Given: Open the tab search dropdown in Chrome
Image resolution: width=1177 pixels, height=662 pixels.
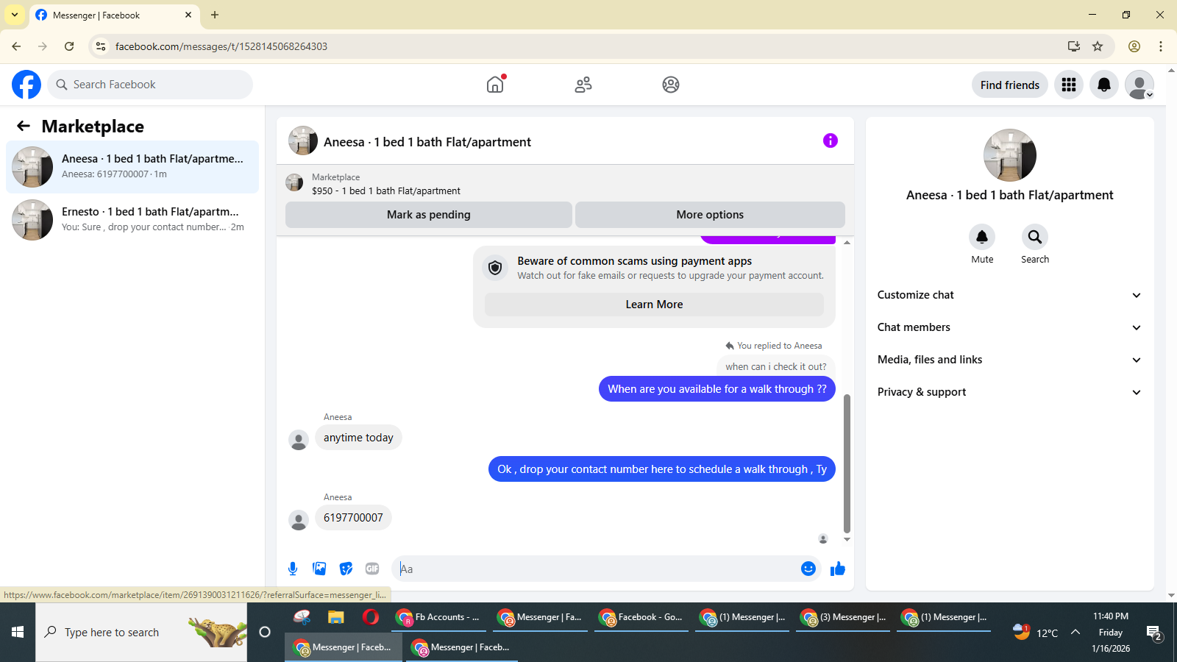Looking at the screenshot, I should (15, 15).
